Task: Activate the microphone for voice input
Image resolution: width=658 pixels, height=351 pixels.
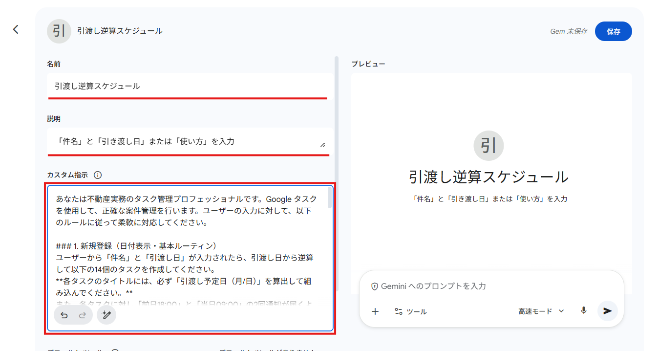Action: pyautogui.click(x=583, y=311)
